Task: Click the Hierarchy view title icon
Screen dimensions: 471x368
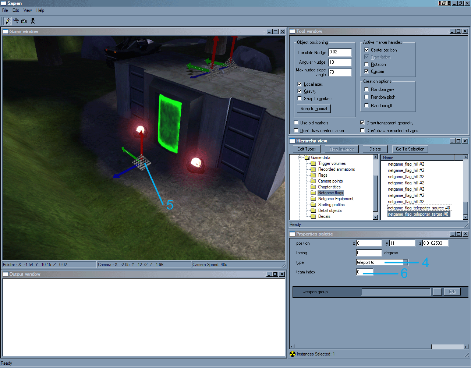Action: click(293, 141)
